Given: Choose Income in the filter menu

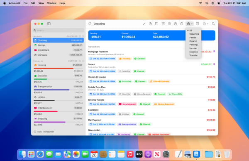Looking at the screenshot, I should pos(193,48).
